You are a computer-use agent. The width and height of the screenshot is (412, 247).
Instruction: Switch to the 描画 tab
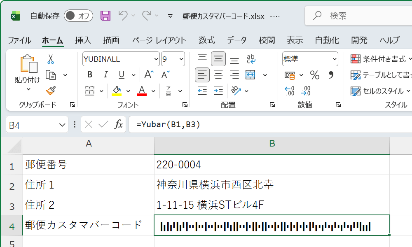[111, 40]
